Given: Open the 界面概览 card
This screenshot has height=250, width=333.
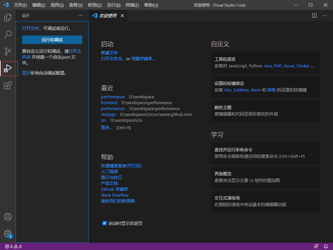Looking at the screenshot, I should (x=266, y=177).
